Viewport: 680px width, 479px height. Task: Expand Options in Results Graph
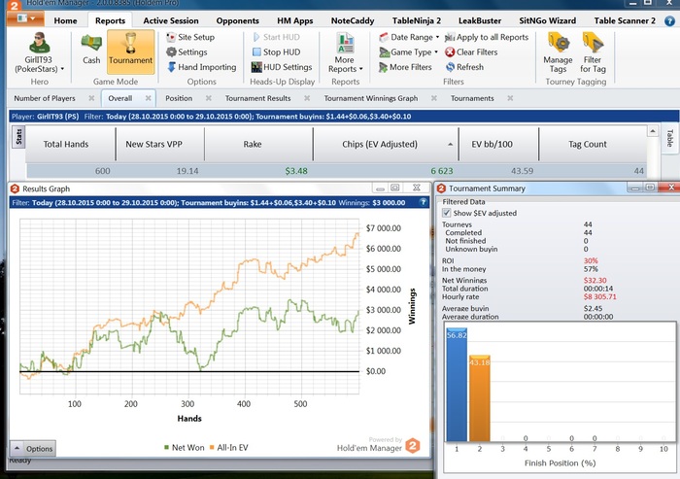(33, 448)
